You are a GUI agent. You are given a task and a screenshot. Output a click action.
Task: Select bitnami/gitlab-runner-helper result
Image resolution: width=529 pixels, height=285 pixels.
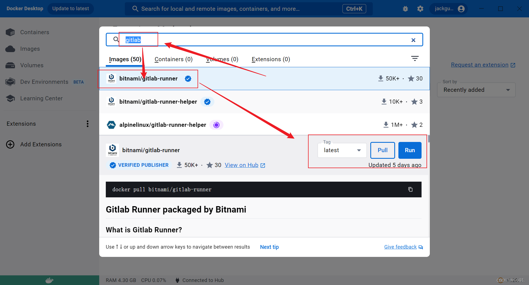coord(264,102)
